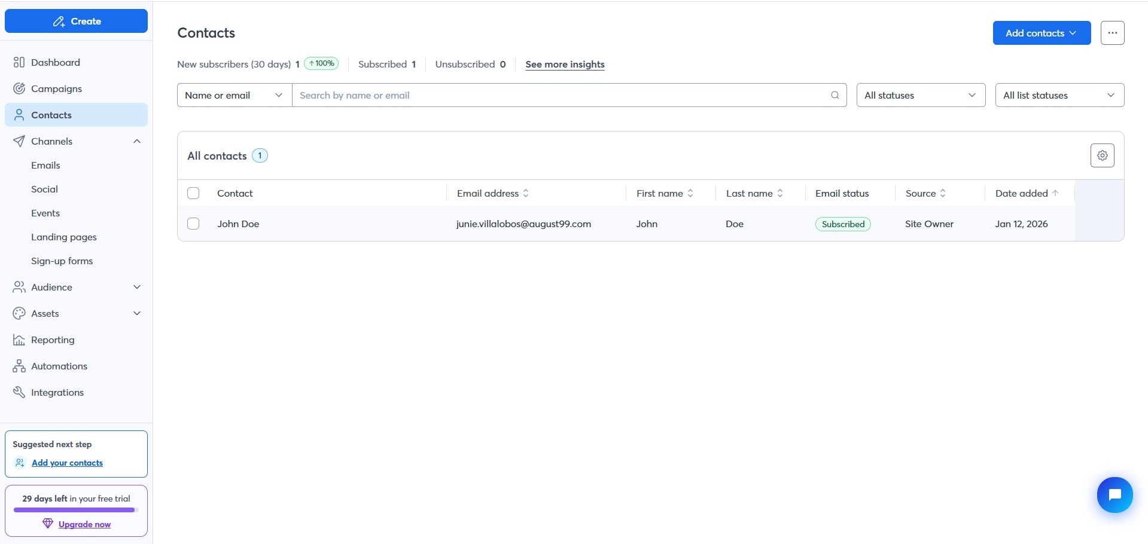Sort by Email address column arrows
This screenshot has height=544, width=1148.
pos(526,194)
